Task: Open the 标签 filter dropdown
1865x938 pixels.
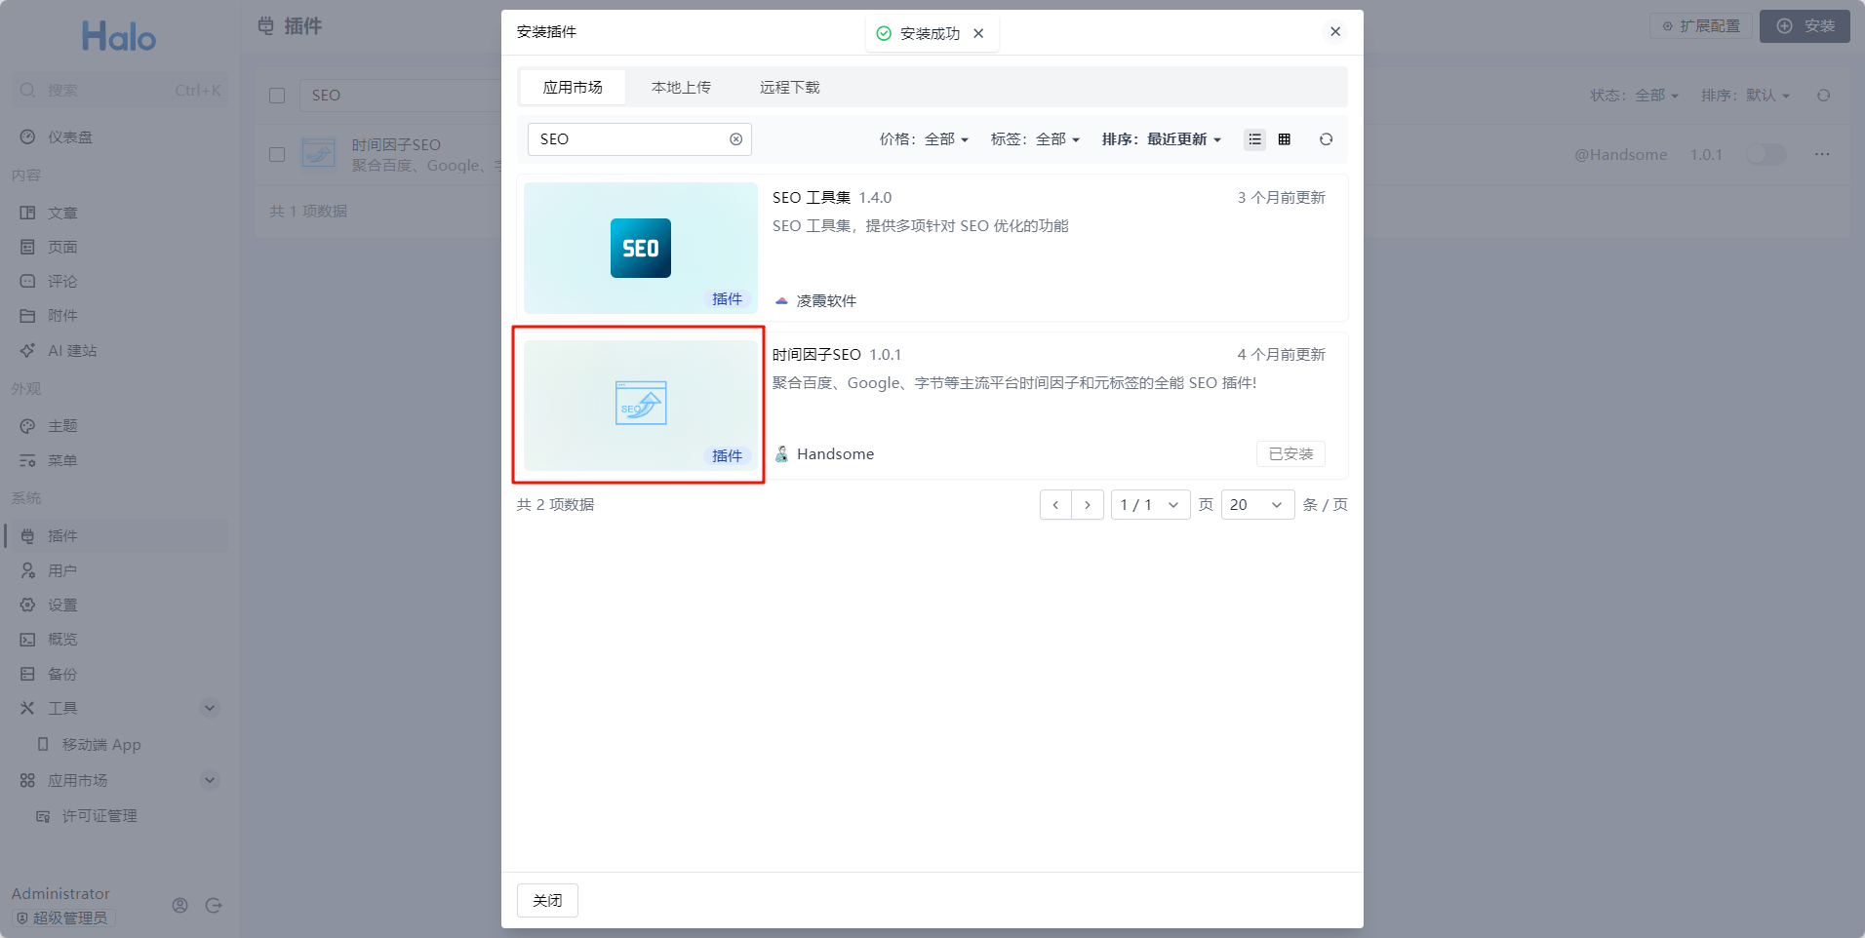Action: pyautogui.click(x=1035, y=139)
